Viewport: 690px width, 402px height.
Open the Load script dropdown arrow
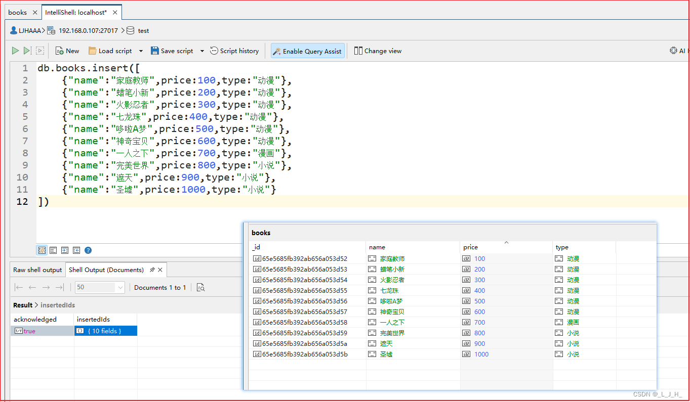(x=141, y=51)
